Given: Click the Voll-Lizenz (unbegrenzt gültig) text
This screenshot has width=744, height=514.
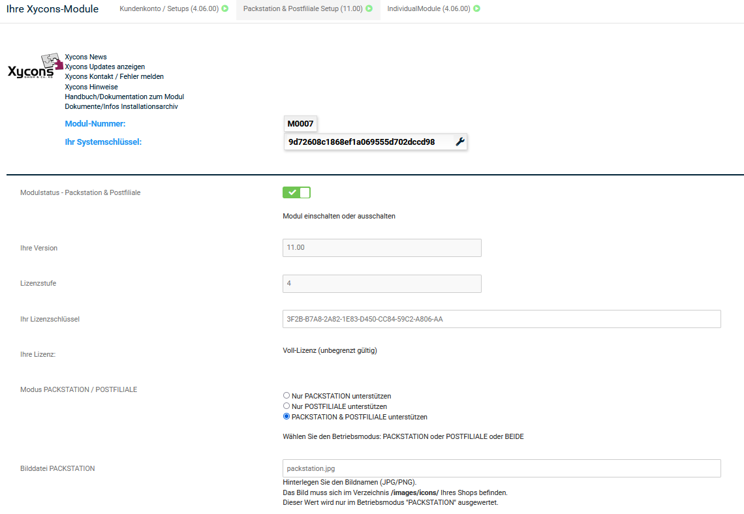Looking at the screenshot, I should point(330,350).
